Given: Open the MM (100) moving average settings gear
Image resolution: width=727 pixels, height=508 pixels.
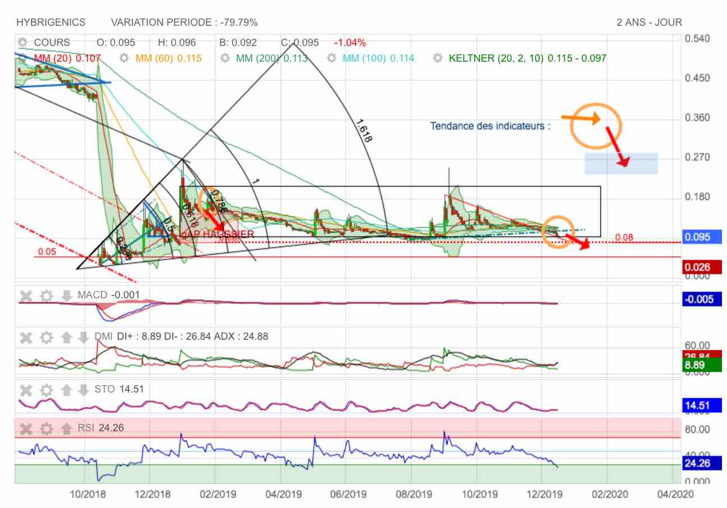Looking at the screenshot, I should [332, 58].
